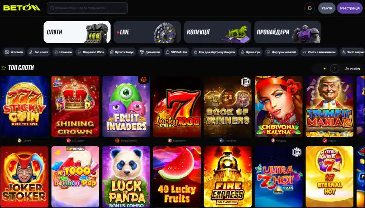The width and height of the screenshot is (365, 208).
Task: Click the Увійти login button
Action: point(327,8)
